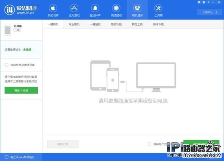Open 应用游戏 apps and games section
The height and width of the screenshot is (161, 224).
click(74, 10)
